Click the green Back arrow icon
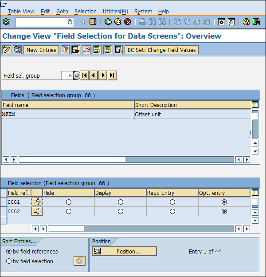 coord(108,22)
